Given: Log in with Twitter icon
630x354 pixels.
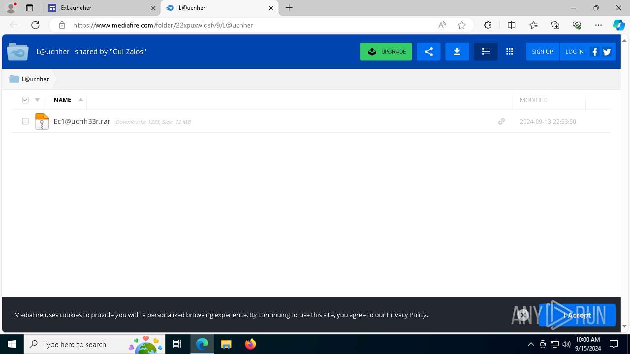Looking at the screenshot, I should [x=607, y=52].
